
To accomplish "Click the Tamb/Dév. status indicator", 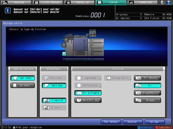I will tap(163, 127).
